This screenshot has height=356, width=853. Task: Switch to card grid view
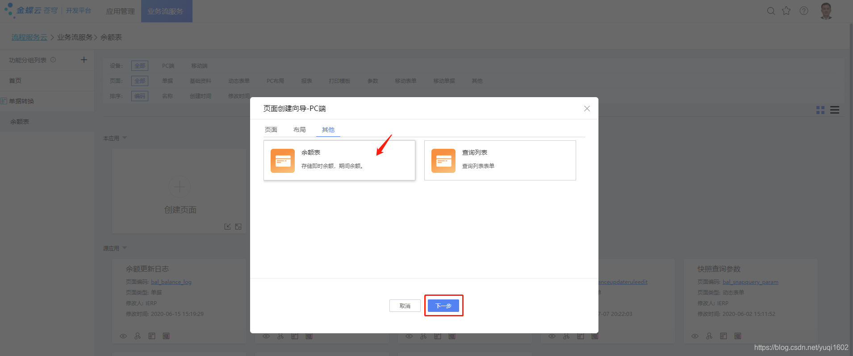[x=820, y=110]
